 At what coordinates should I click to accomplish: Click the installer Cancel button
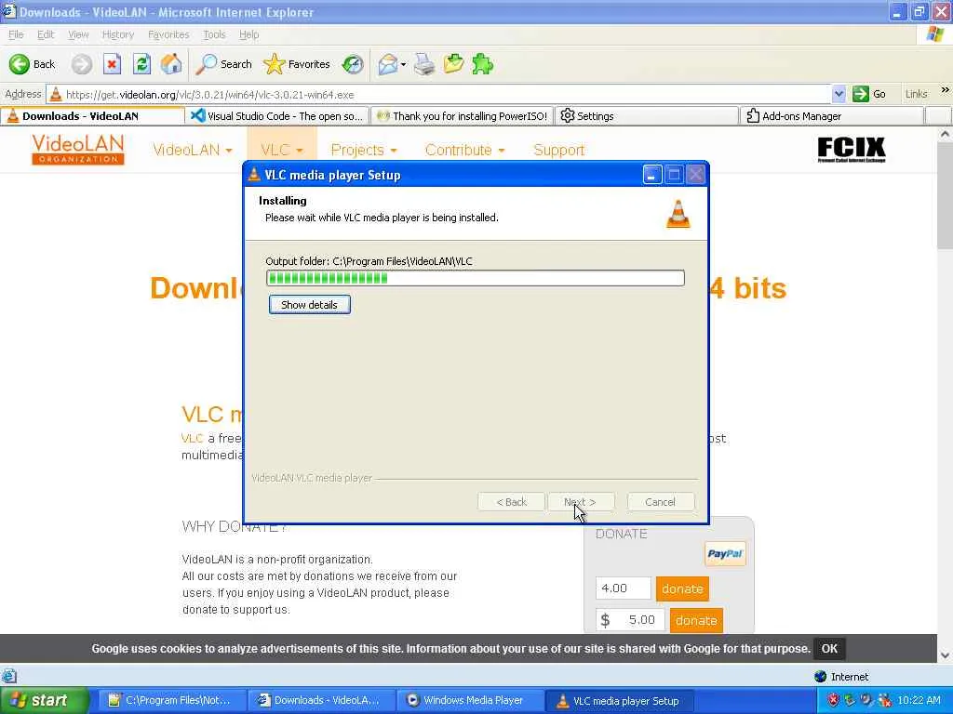(660, 502)
